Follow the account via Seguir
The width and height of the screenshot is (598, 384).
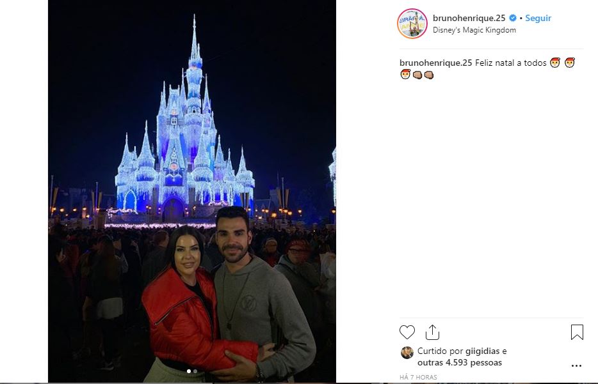click(x=538, y=18)
